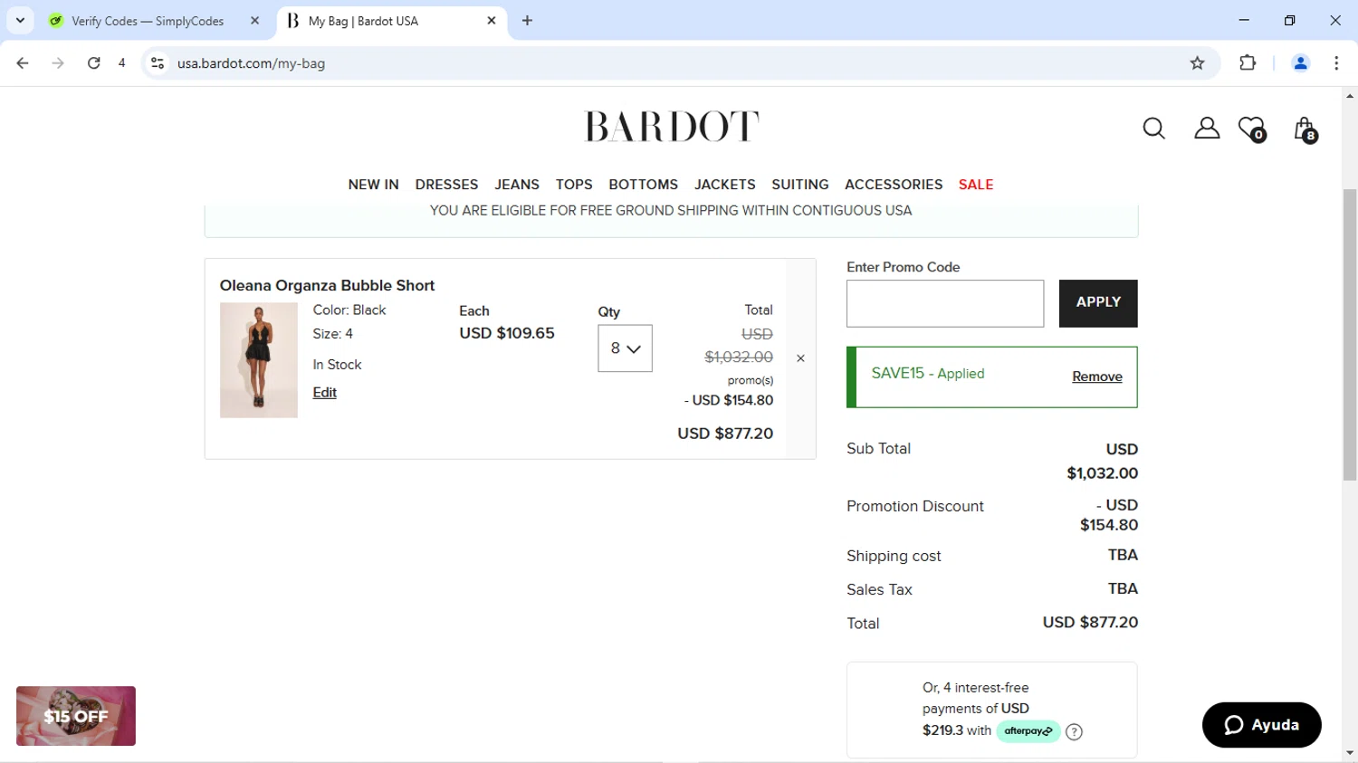
Task: Open the $15 OFF promo banner
Action: pos(76,716)
